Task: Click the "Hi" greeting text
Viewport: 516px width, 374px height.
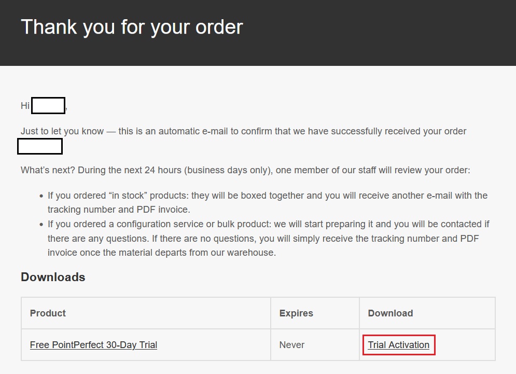Action: click(x=25, y=106)
